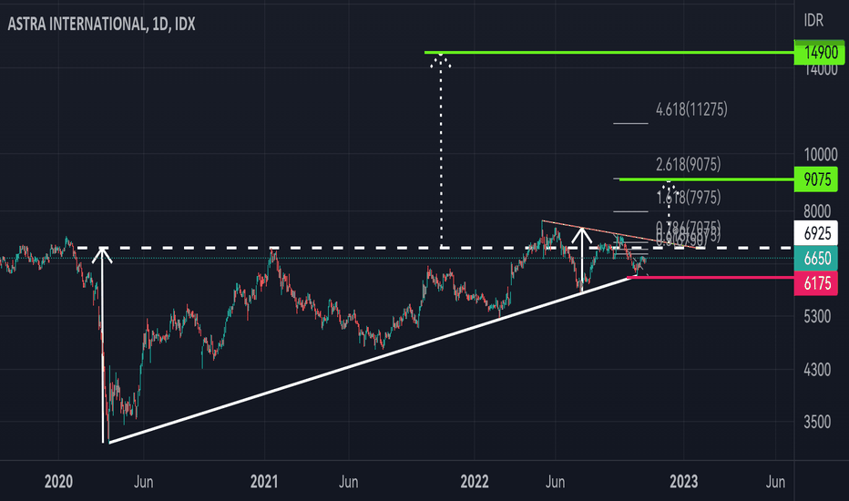
Task: Click the 8000 price axis label
Action: (817, 211)
